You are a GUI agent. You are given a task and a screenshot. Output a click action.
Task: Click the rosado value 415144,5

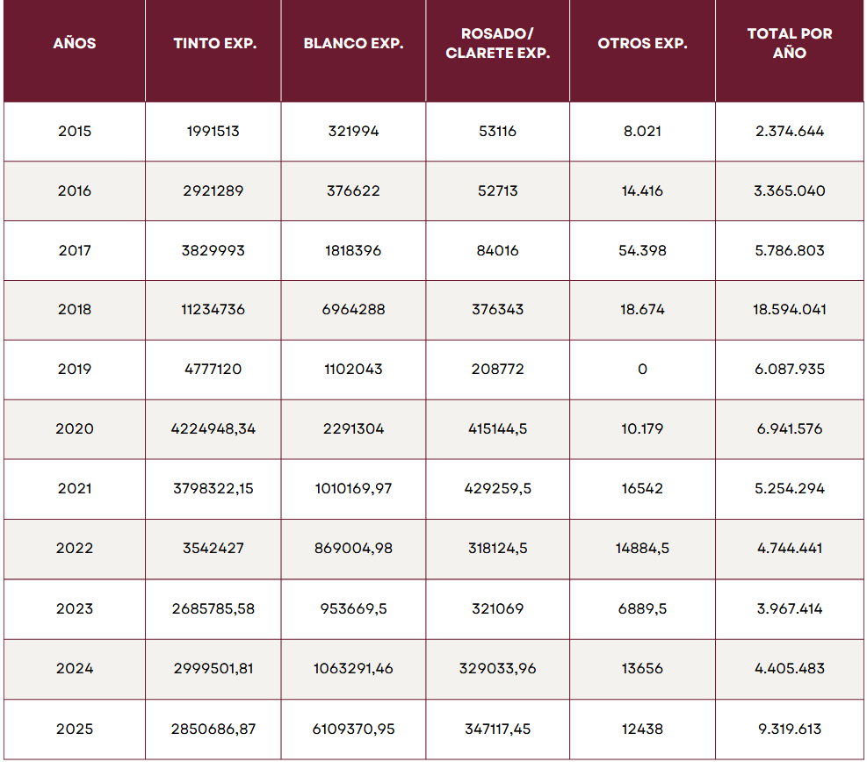pyautogui.click(x=497, y=429)
